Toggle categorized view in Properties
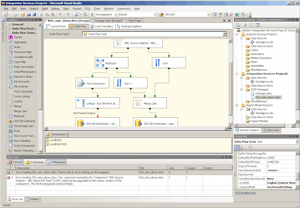The image size is (300, 208). [x=237, y=148]
